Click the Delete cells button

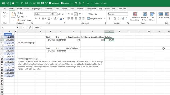pyautogui.click(x=167, y=16)
